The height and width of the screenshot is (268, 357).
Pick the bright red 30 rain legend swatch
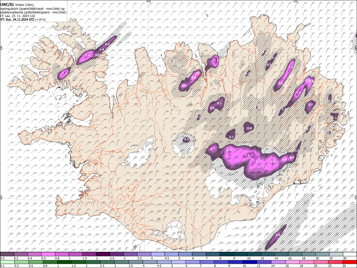(349, 262)
